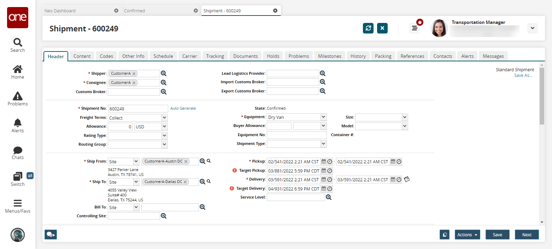This screenshot has height=249, width=552.
Task: Expand the Freight Terms dropdown
Action: tap(164, 118)
